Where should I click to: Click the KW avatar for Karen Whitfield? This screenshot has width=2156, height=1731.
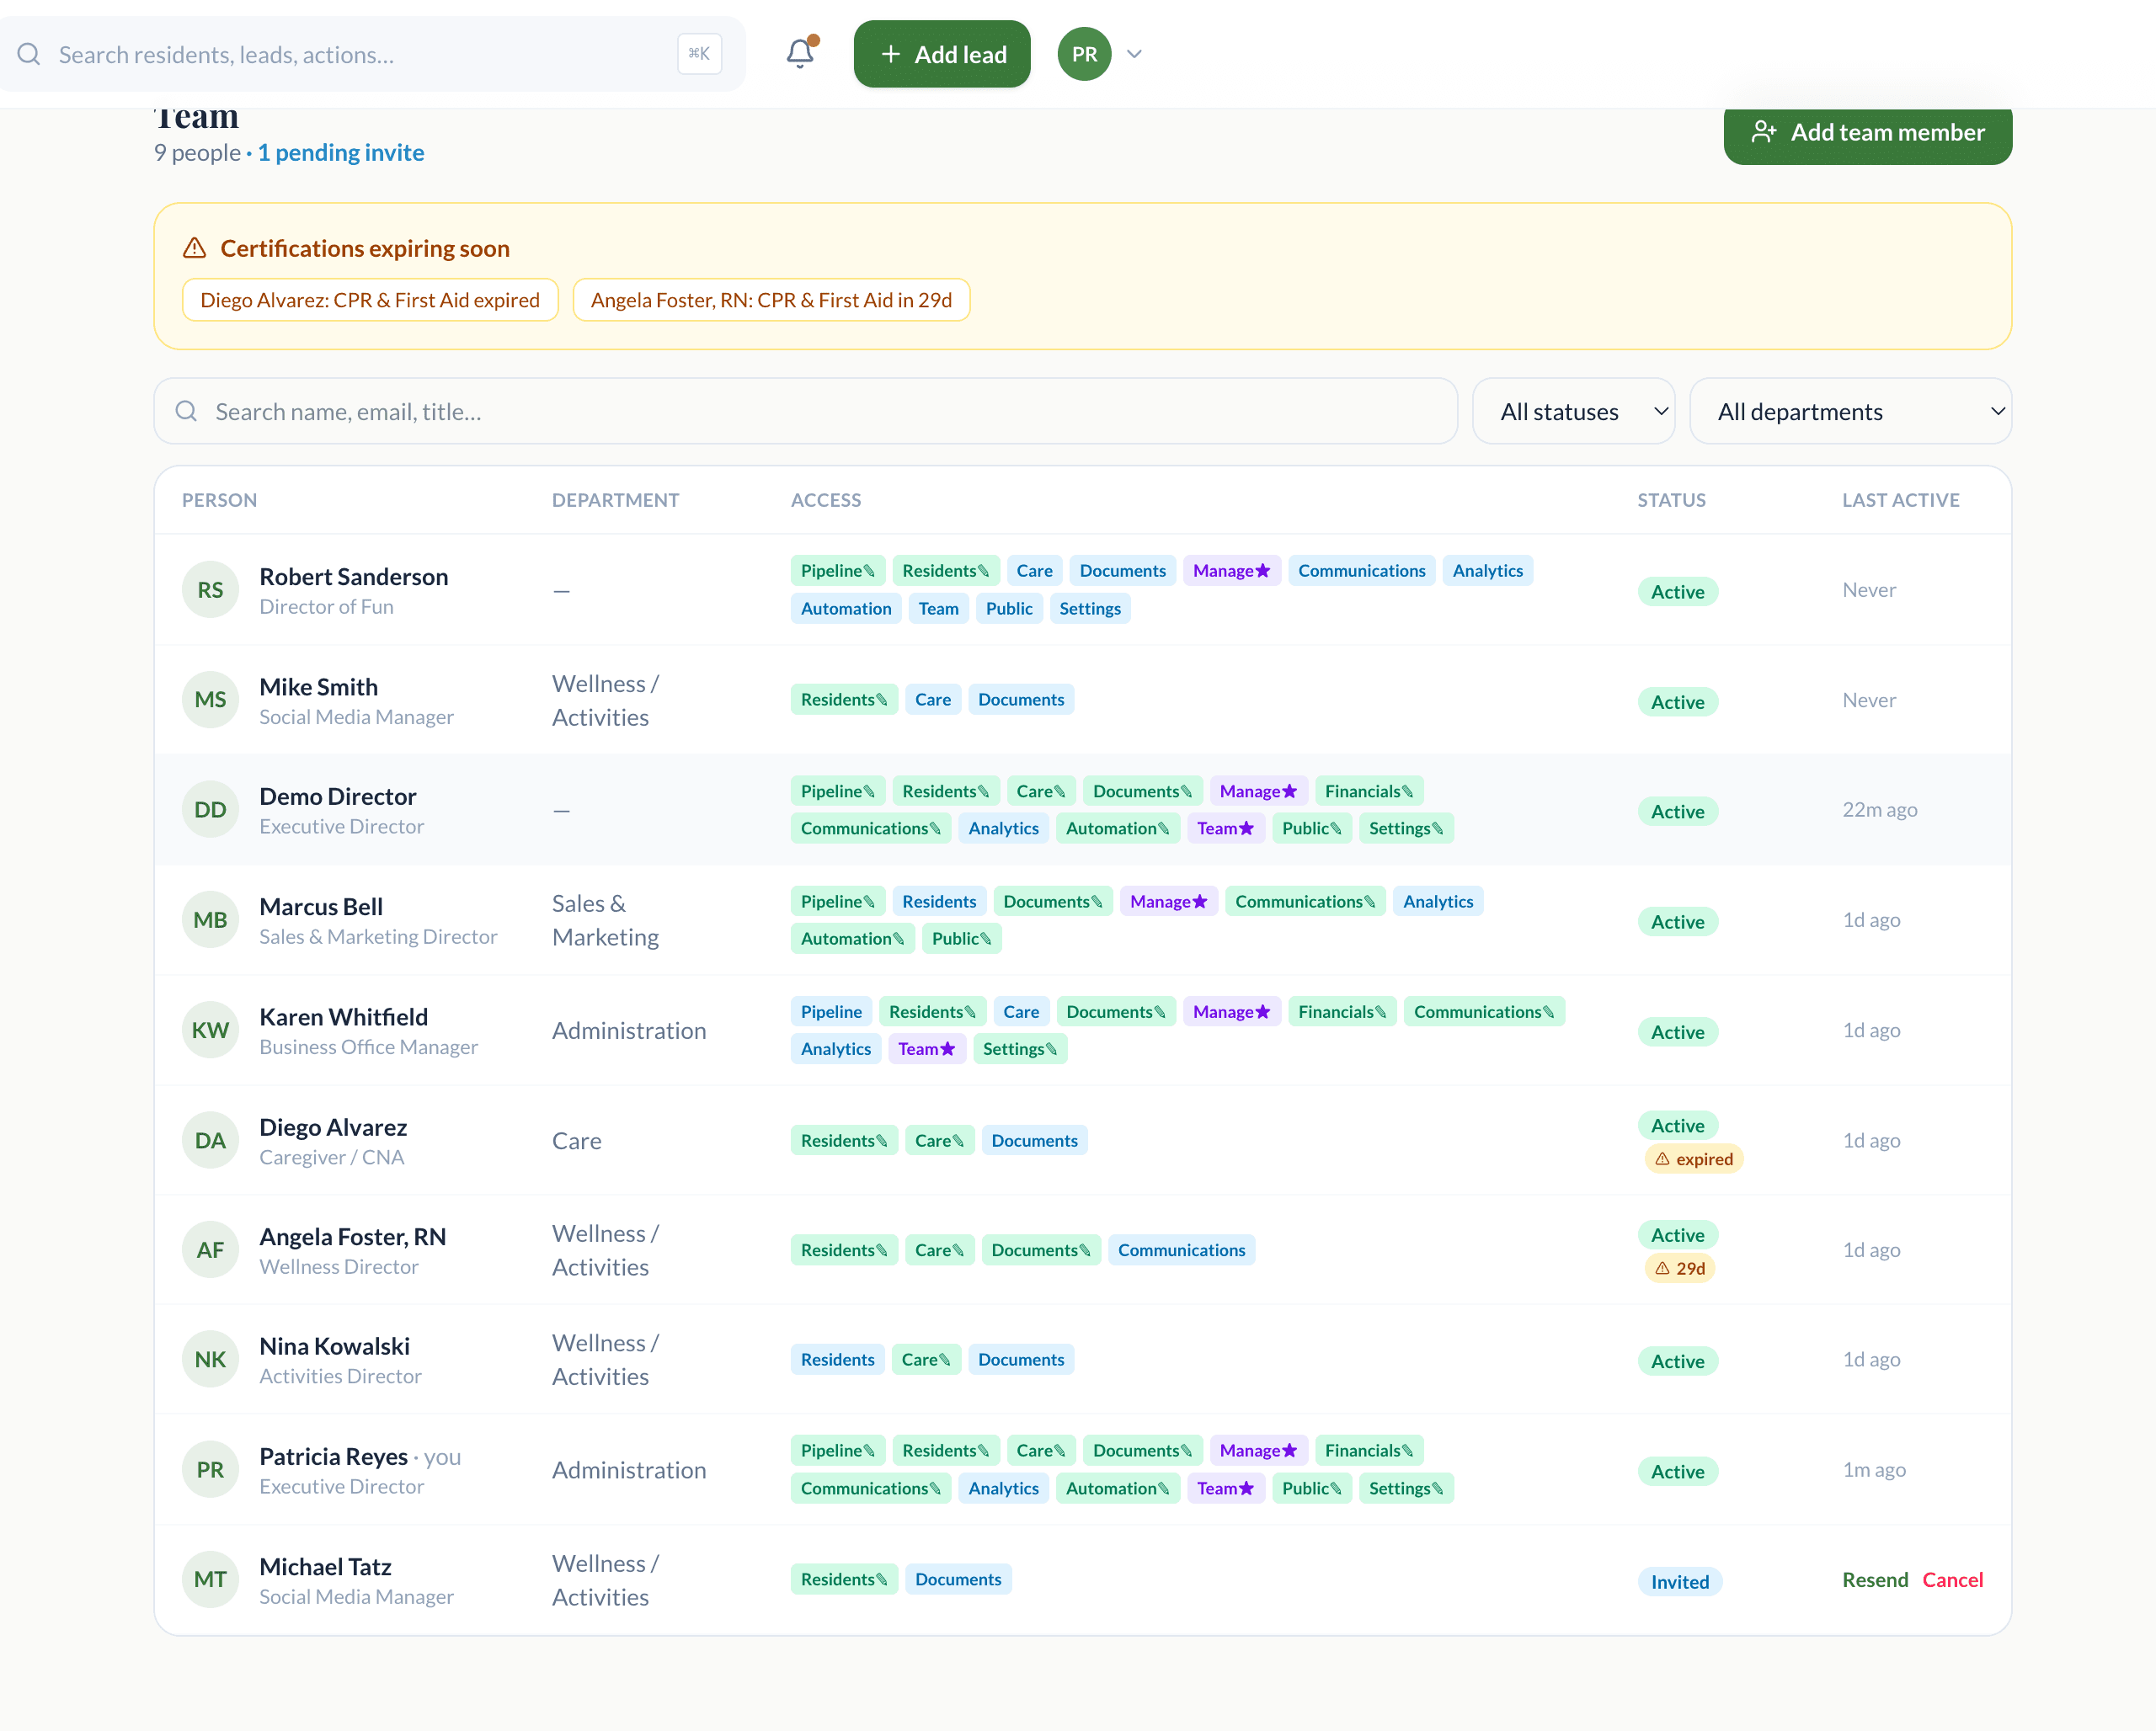coord(210,1031)
